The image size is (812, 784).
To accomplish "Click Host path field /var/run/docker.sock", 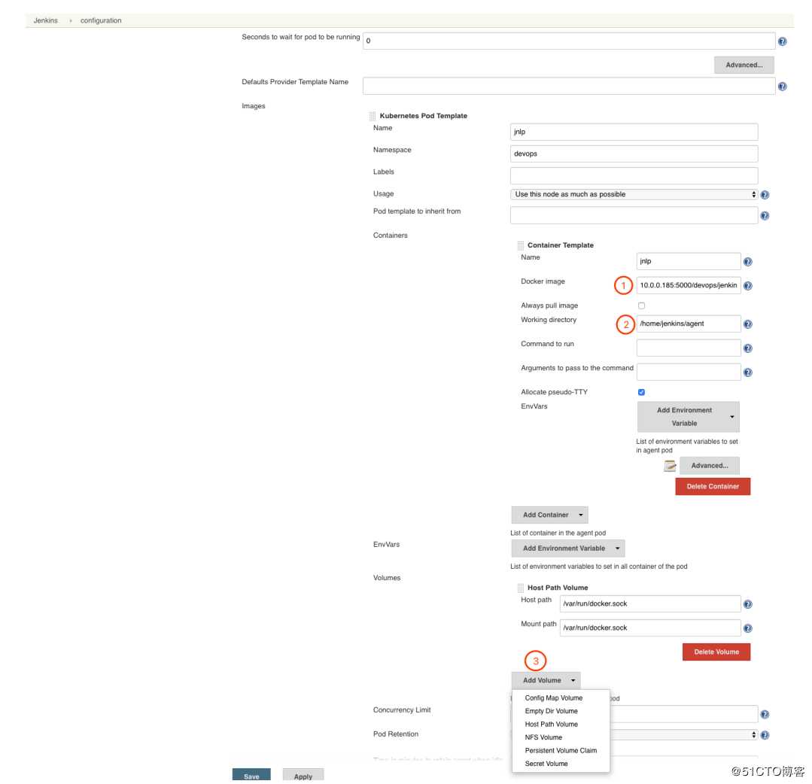I will coord(650,603).
